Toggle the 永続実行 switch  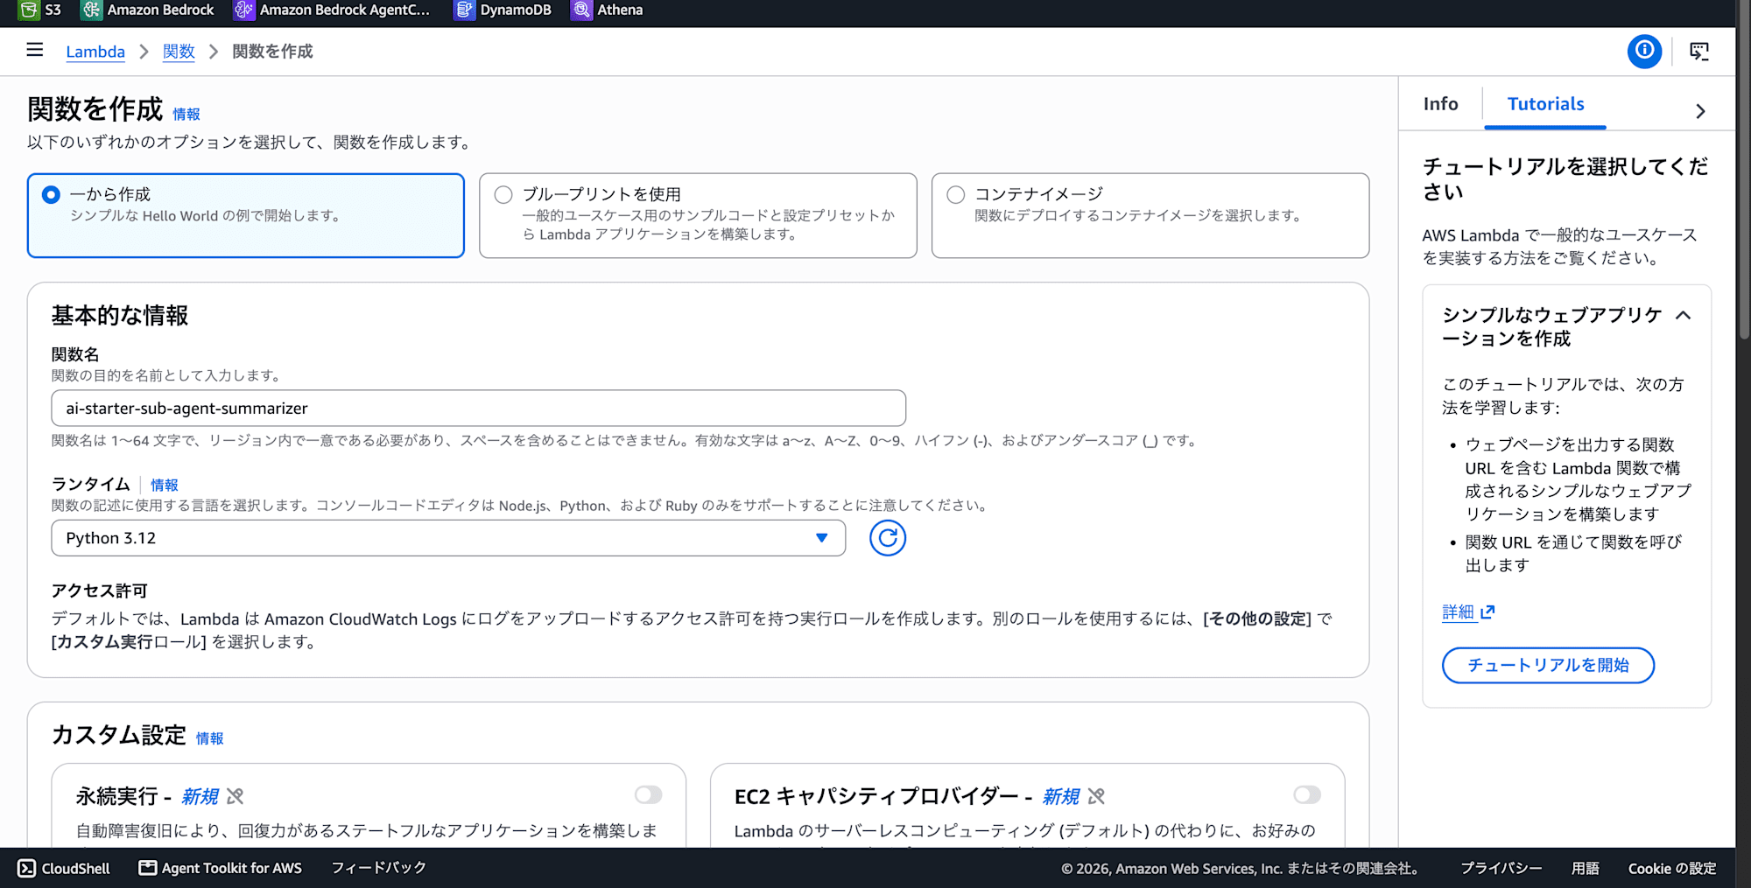pyautogui.click(x=649, y=794)
